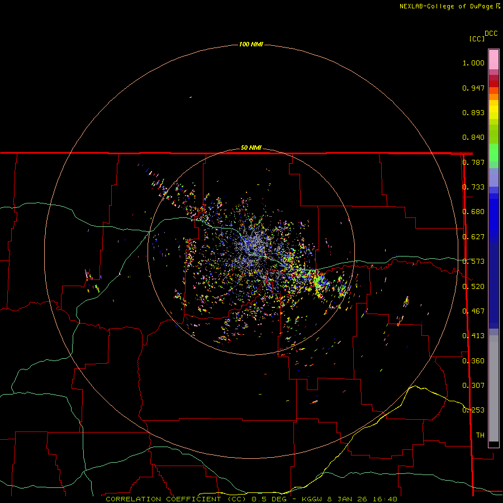Click the 1.000 legend value

point(473,63)
